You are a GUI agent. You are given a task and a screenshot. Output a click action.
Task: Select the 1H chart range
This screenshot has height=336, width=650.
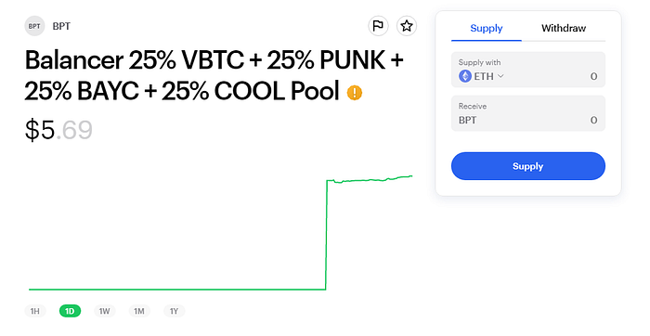tap(35, 311)
